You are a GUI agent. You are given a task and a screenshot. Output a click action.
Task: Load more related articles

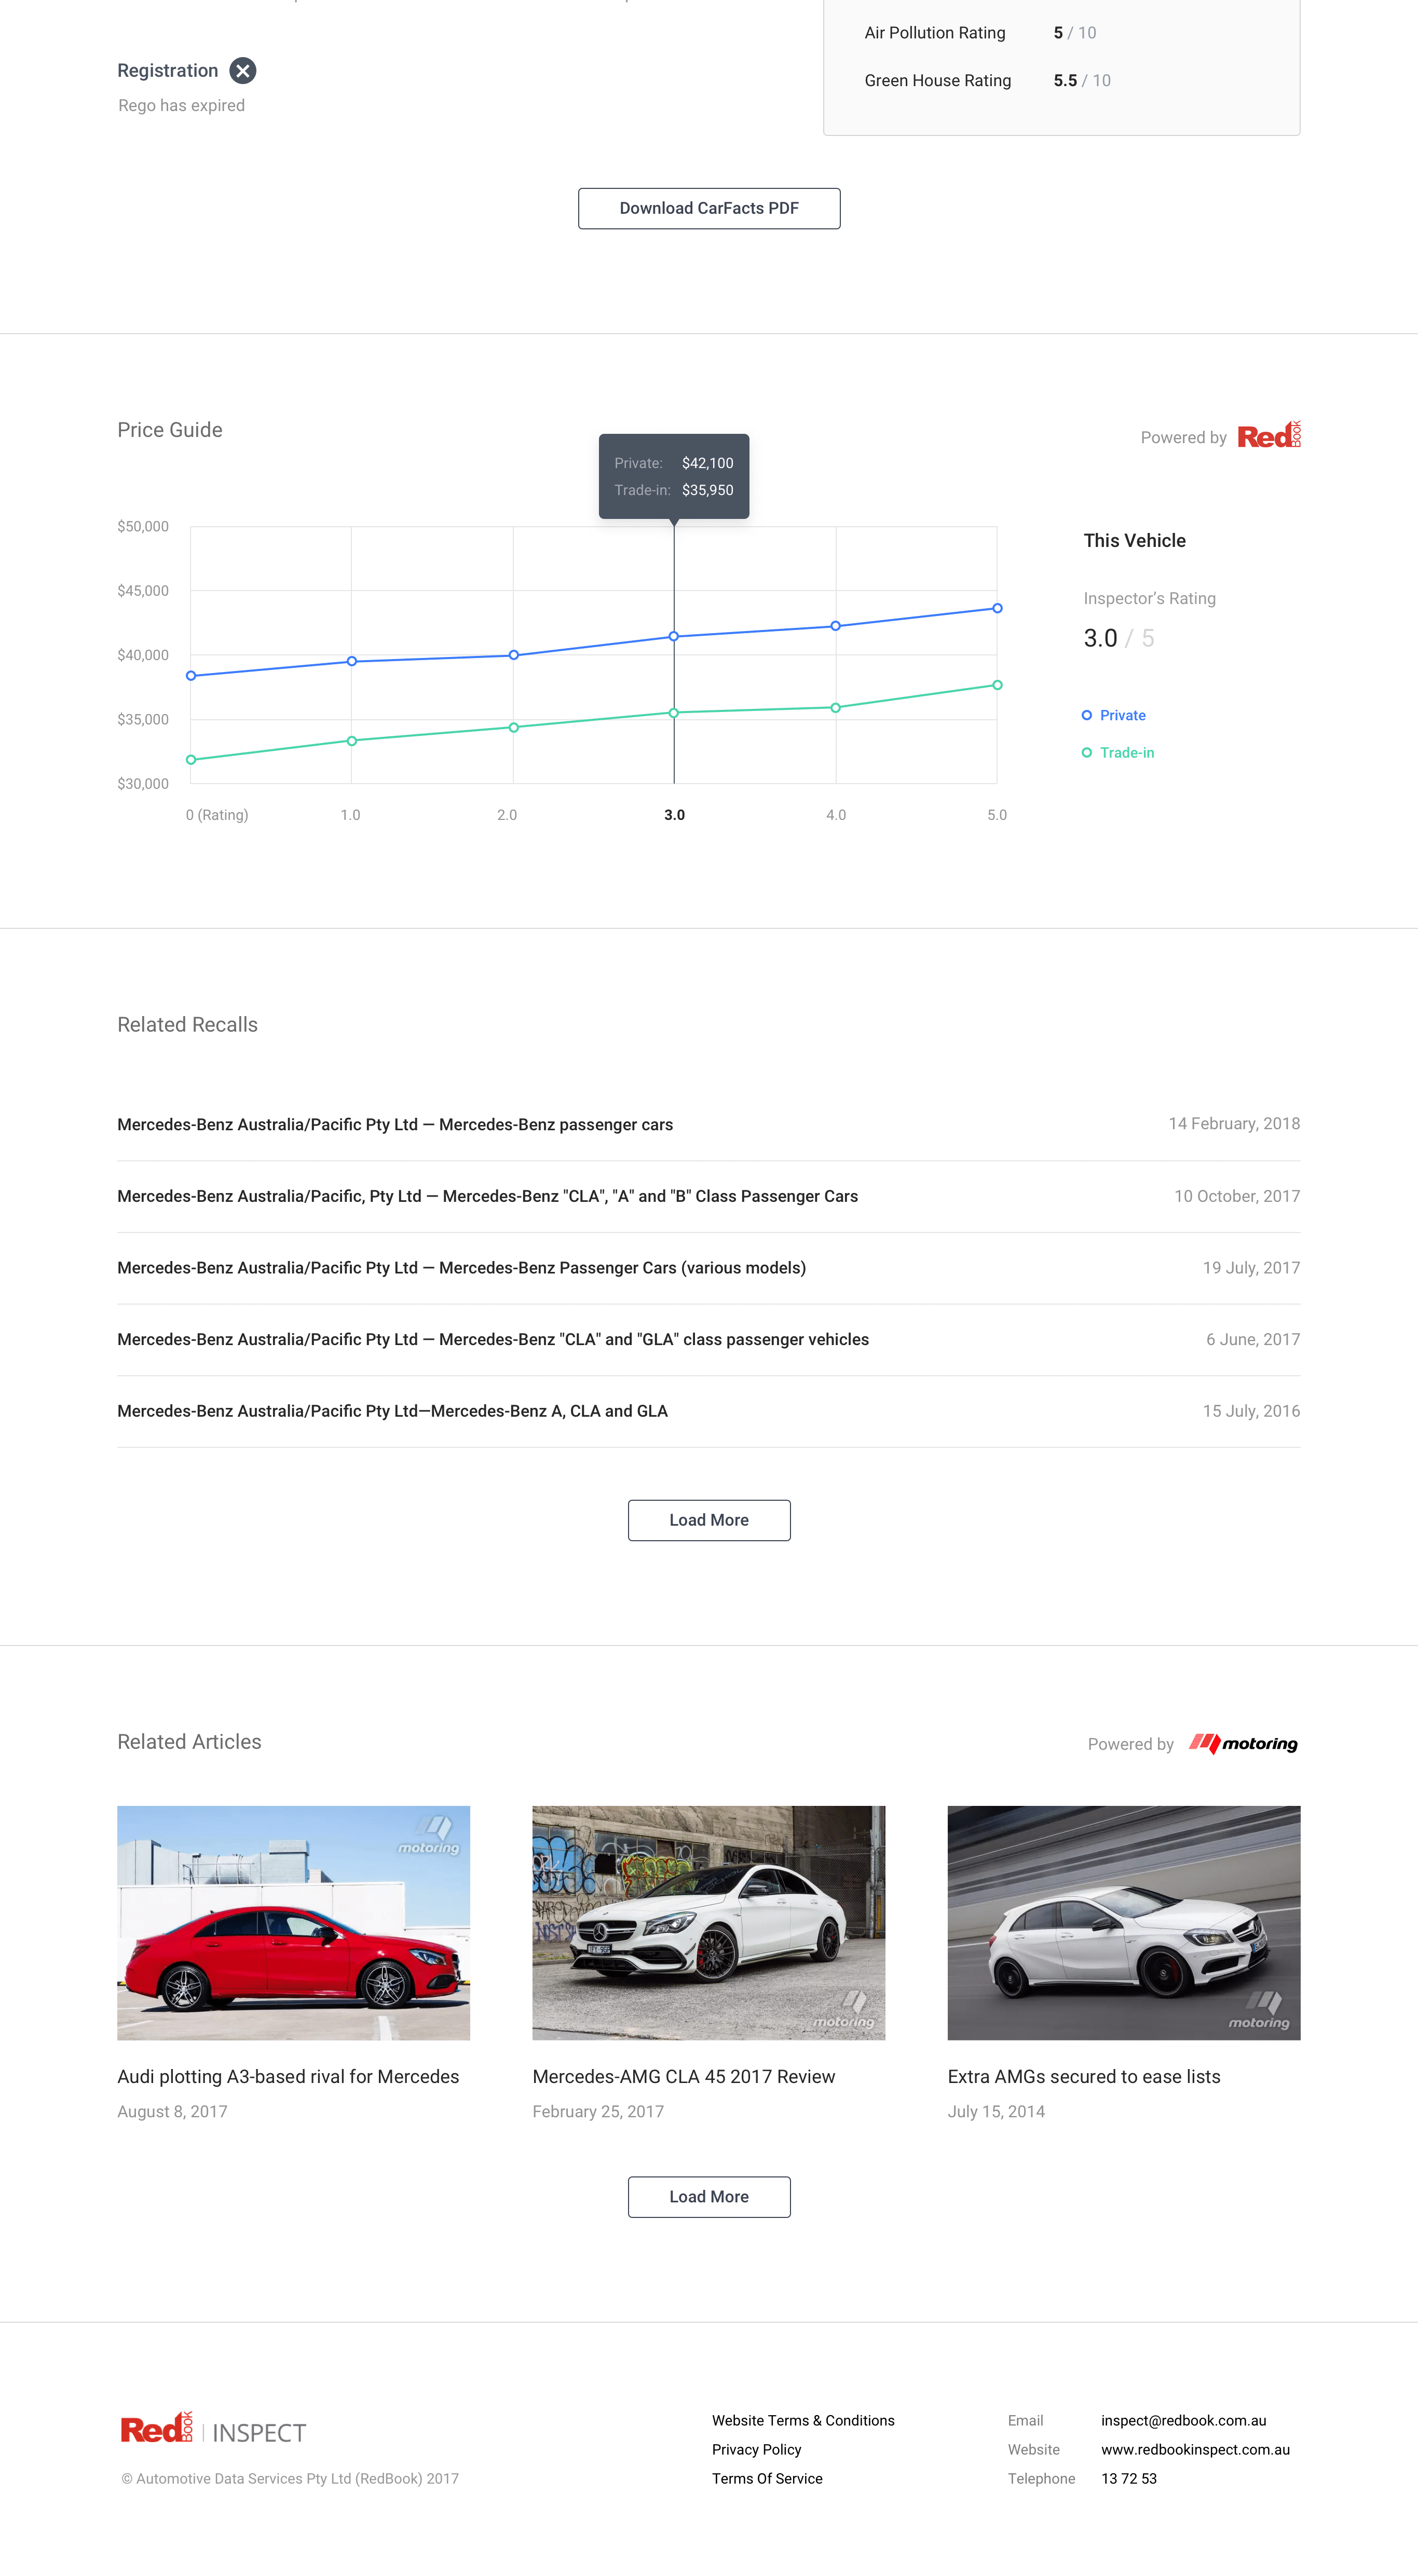(x=708, y=2197)
